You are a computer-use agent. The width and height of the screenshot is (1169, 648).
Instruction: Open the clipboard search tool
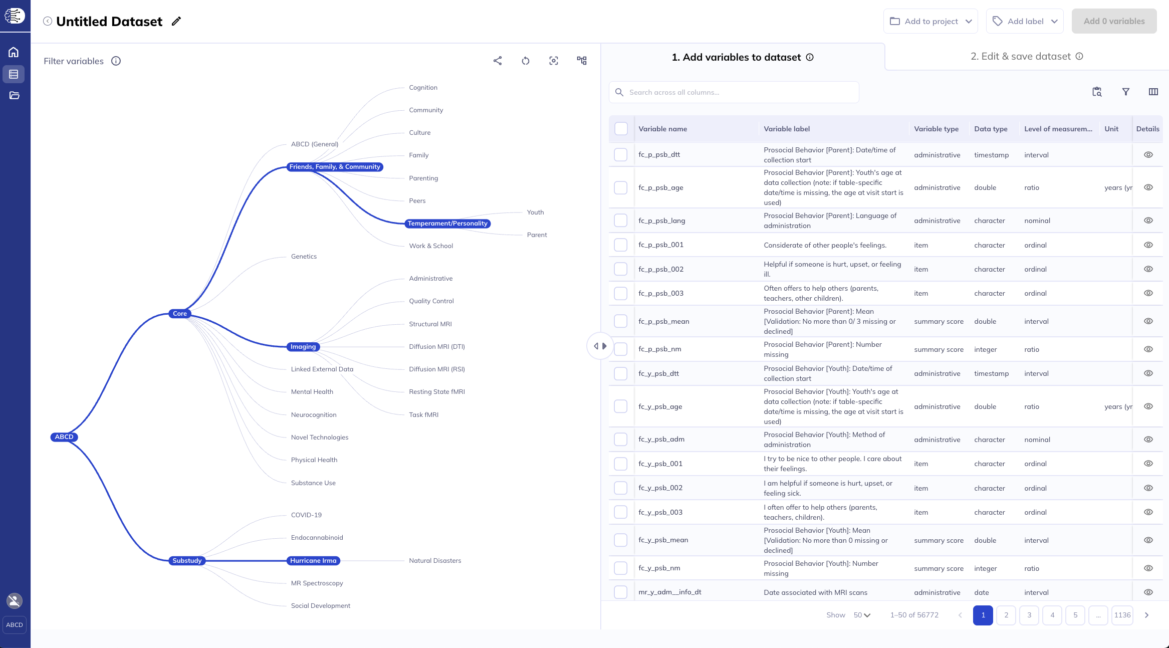[1097, 92]
